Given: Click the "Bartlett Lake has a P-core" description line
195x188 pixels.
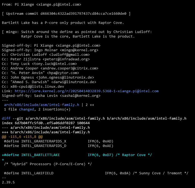Looking at the screenshot, I should point(63,23).
